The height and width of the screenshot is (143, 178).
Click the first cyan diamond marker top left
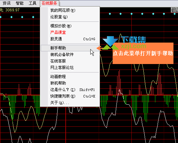point(1,17)
